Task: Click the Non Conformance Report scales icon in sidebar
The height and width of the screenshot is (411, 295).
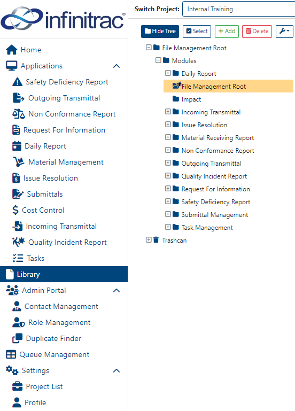Action: [18, 114]
